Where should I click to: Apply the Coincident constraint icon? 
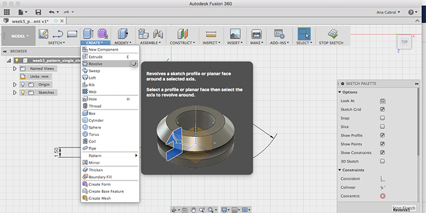pyautogui.click(x=383, y=179)
